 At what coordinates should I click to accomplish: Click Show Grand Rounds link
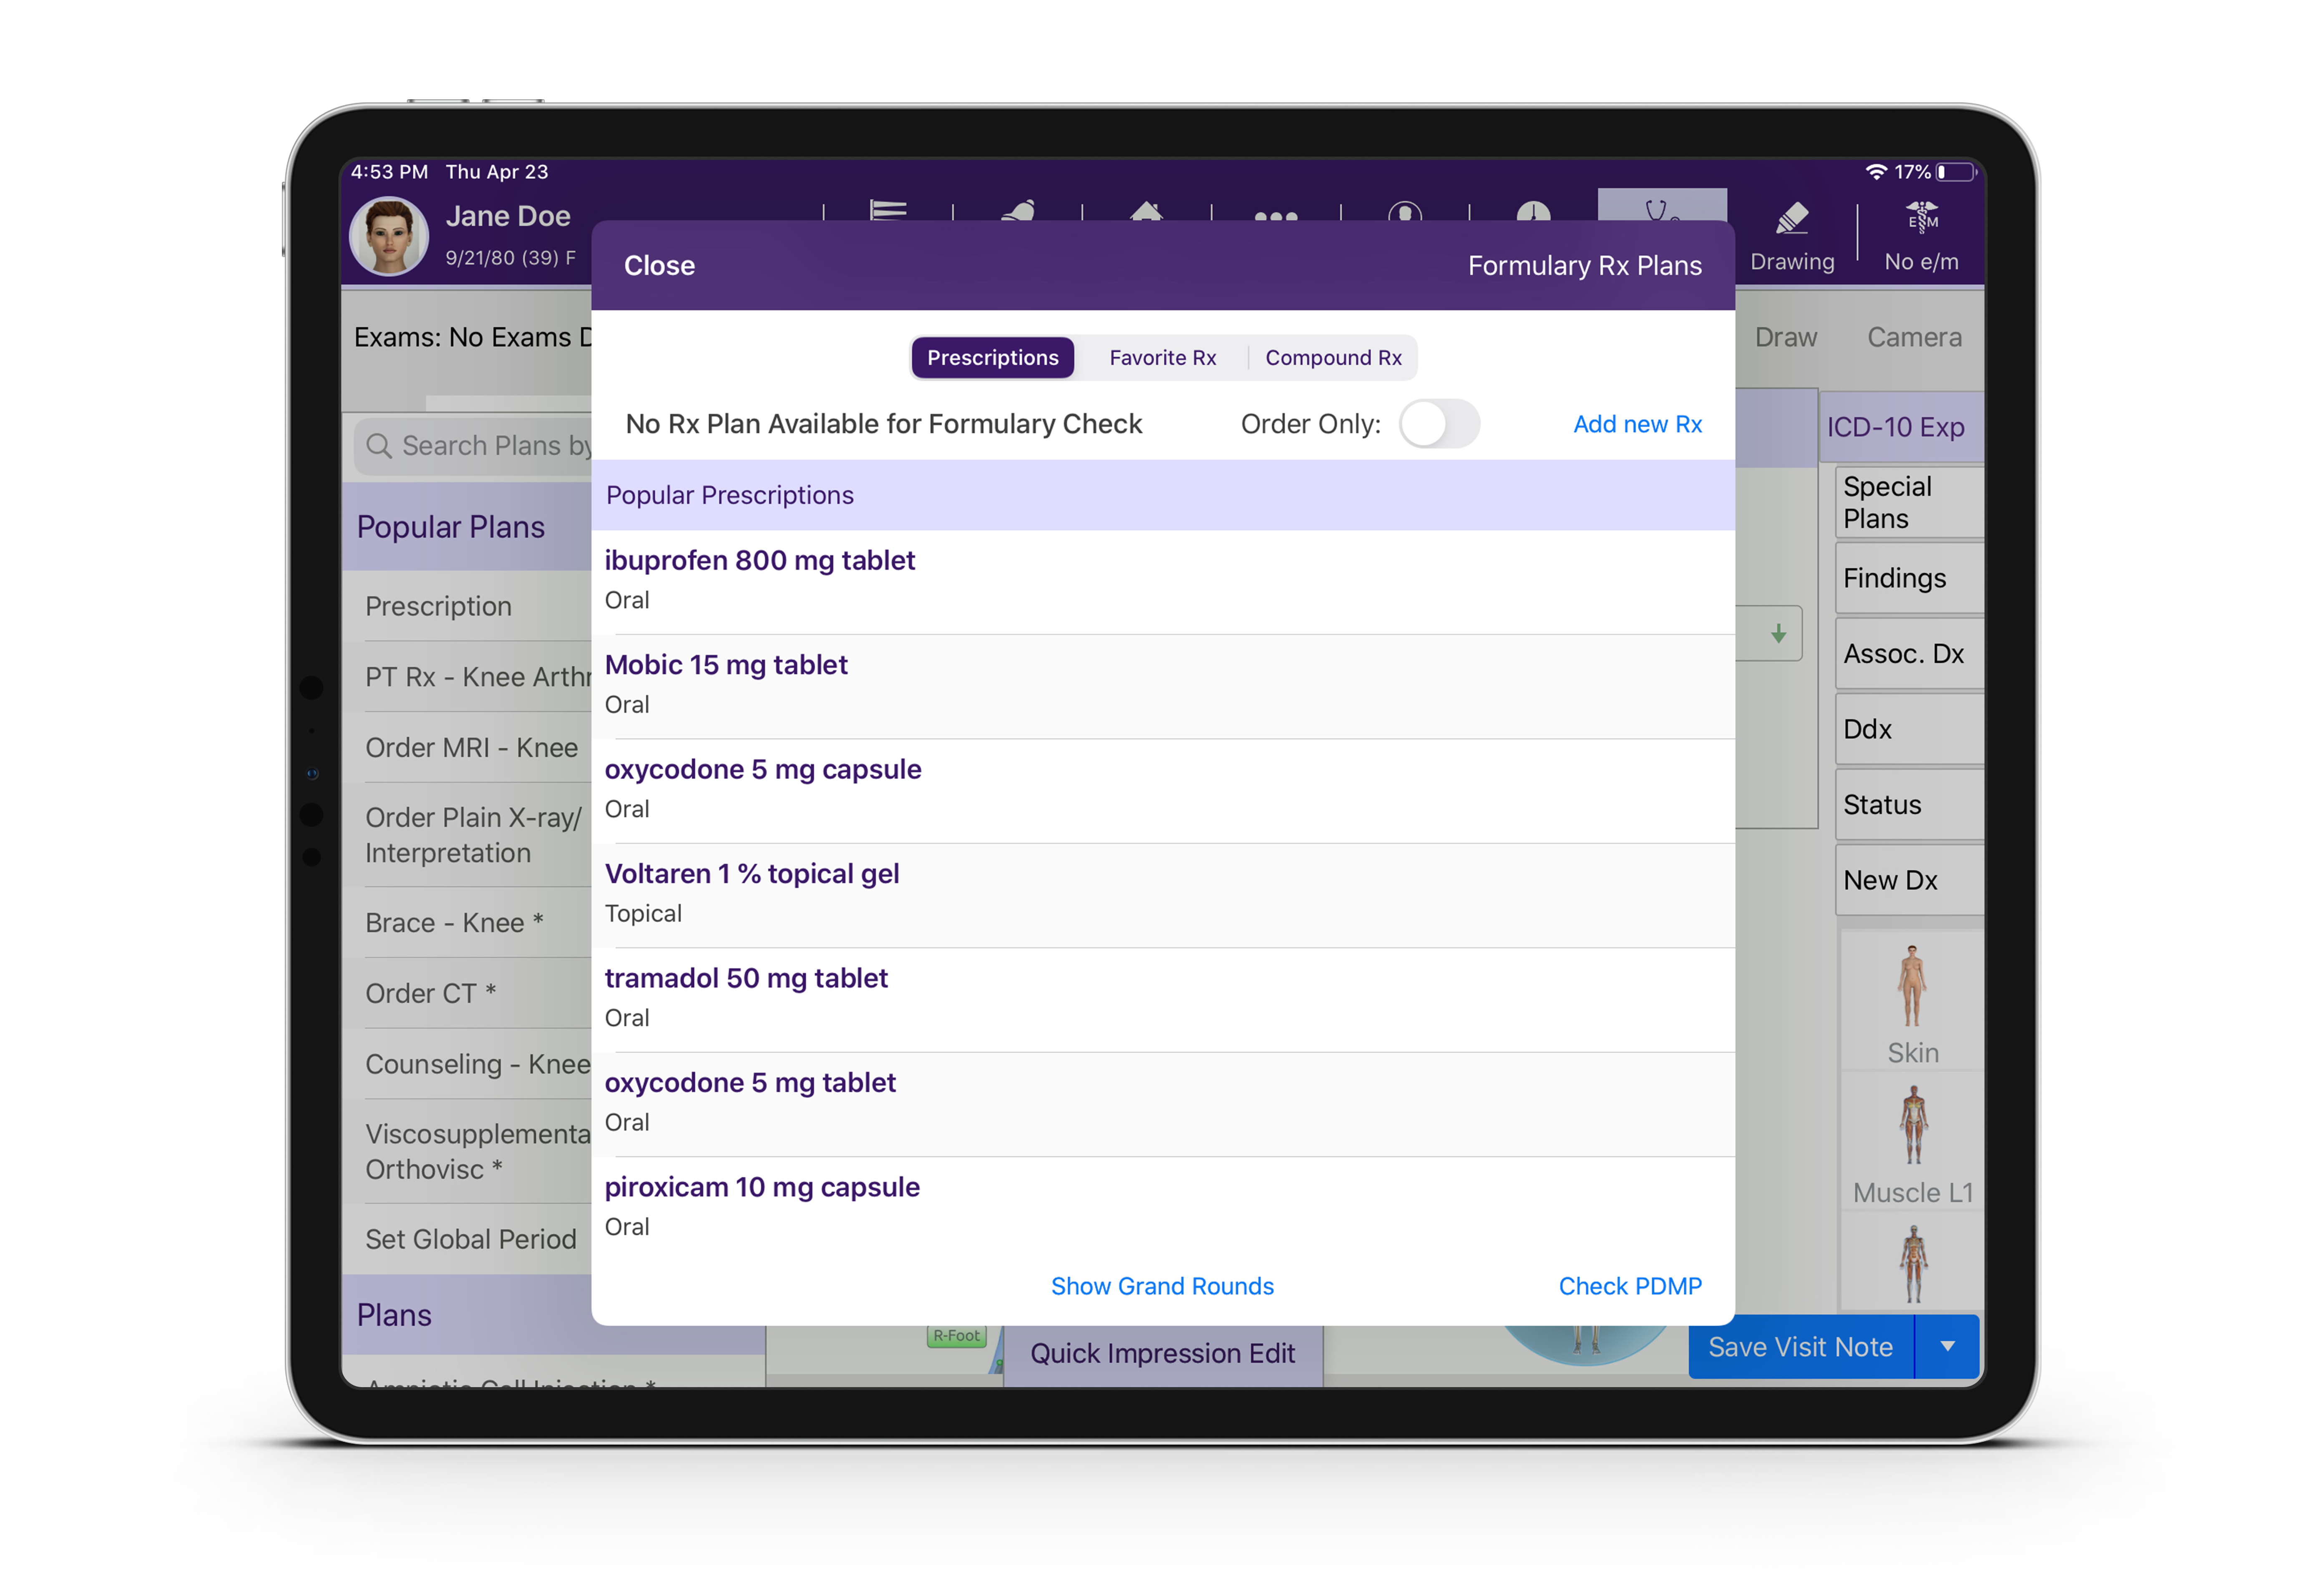pyautogui.click(x=1162, y=1286)
